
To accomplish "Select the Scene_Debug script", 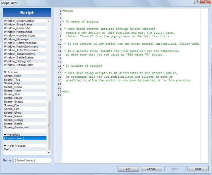I will tap(25, 120).
